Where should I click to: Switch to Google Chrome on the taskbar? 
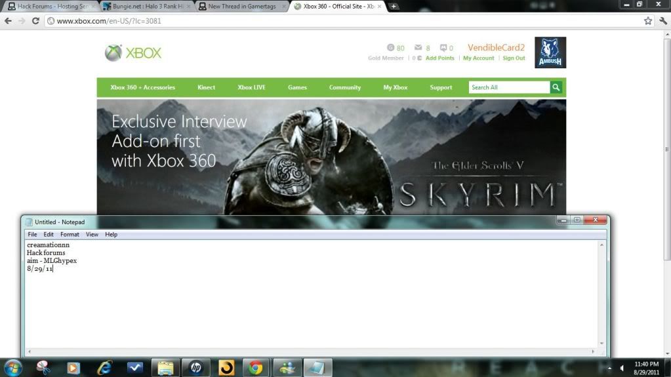255,368
